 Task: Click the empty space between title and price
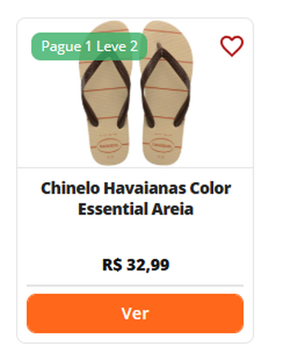click(136, 237)
